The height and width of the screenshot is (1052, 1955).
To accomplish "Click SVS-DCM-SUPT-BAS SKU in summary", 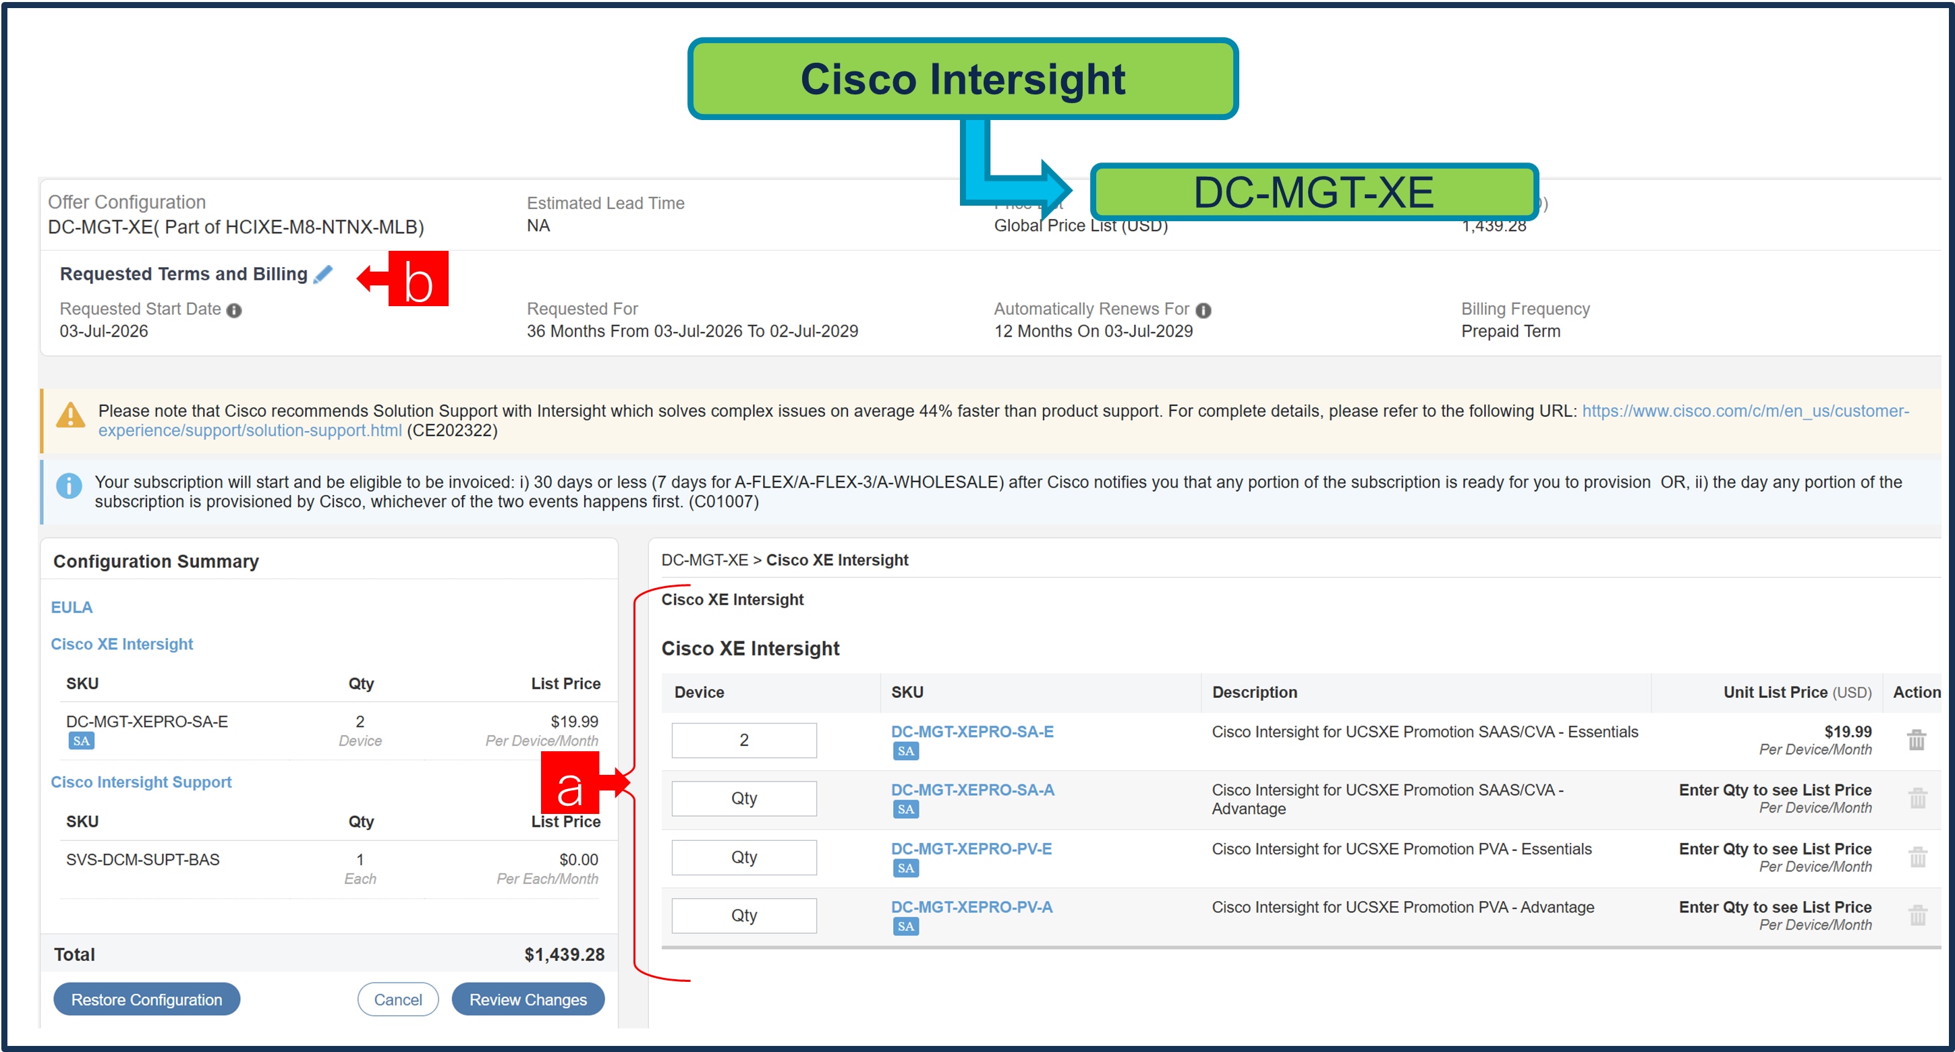I will click(143, 859).
